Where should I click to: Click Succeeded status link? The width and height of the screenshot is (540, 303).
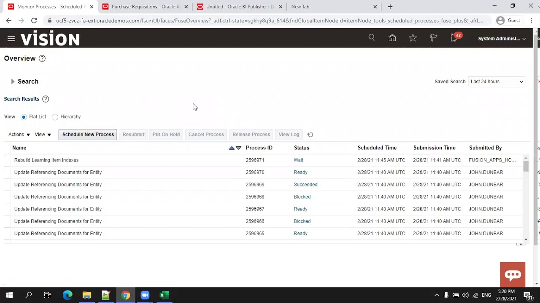pyautogui.click(x=305, y=185)
